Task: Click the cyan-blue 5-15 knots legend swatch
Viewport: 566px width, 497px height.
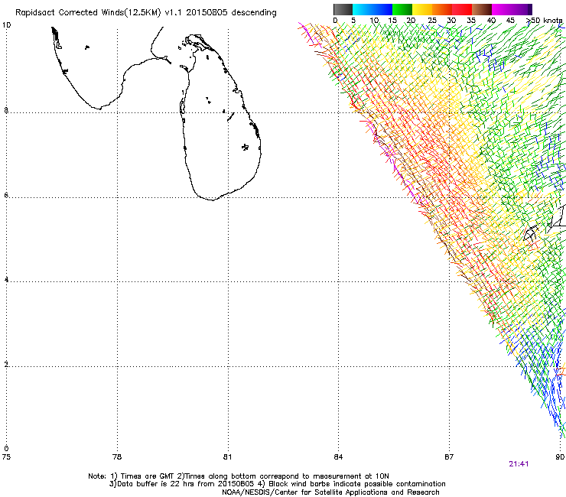Action: (x=372, y=9)
